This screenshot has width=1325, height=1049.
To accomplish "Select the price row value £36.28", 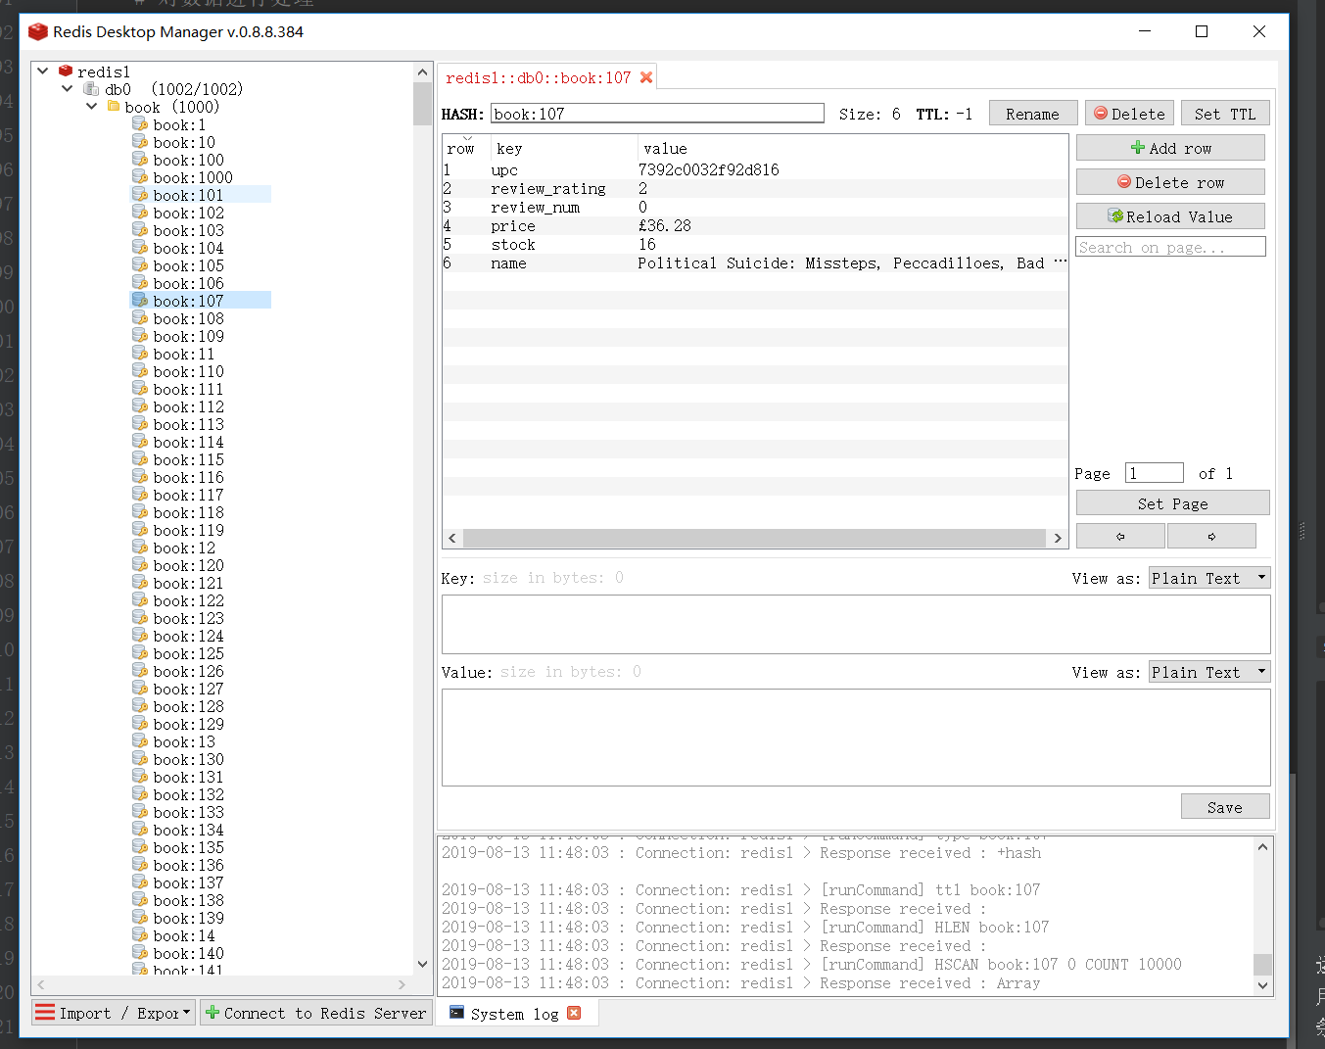I will [x=664, y=226].
